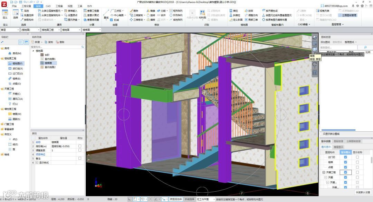Open 查看工程量 view quantities
Viewport: 373px width, 202px height.
pyautogui.click(x=91, y=11)
